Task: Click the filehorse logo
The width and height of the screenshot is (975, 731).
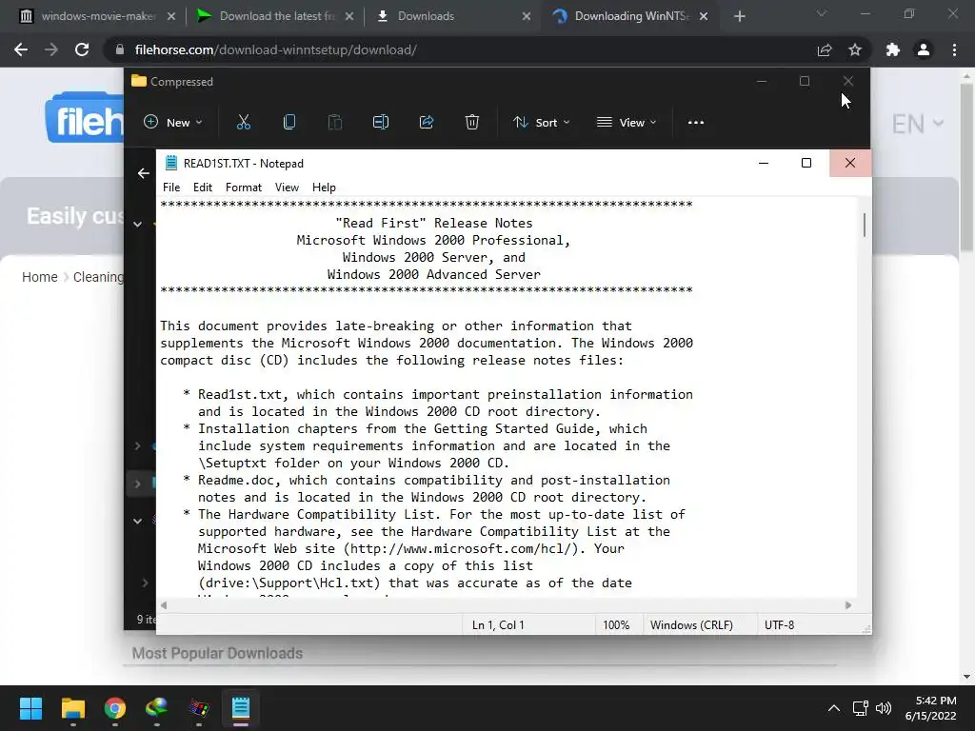Action: tap(85, 118)
